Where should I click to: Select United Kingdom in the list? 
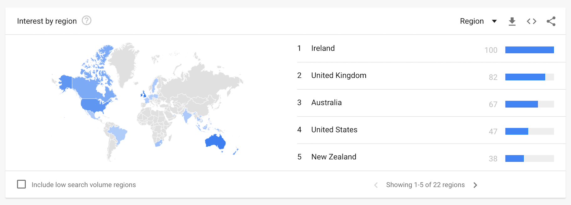(x=338, y=76)
